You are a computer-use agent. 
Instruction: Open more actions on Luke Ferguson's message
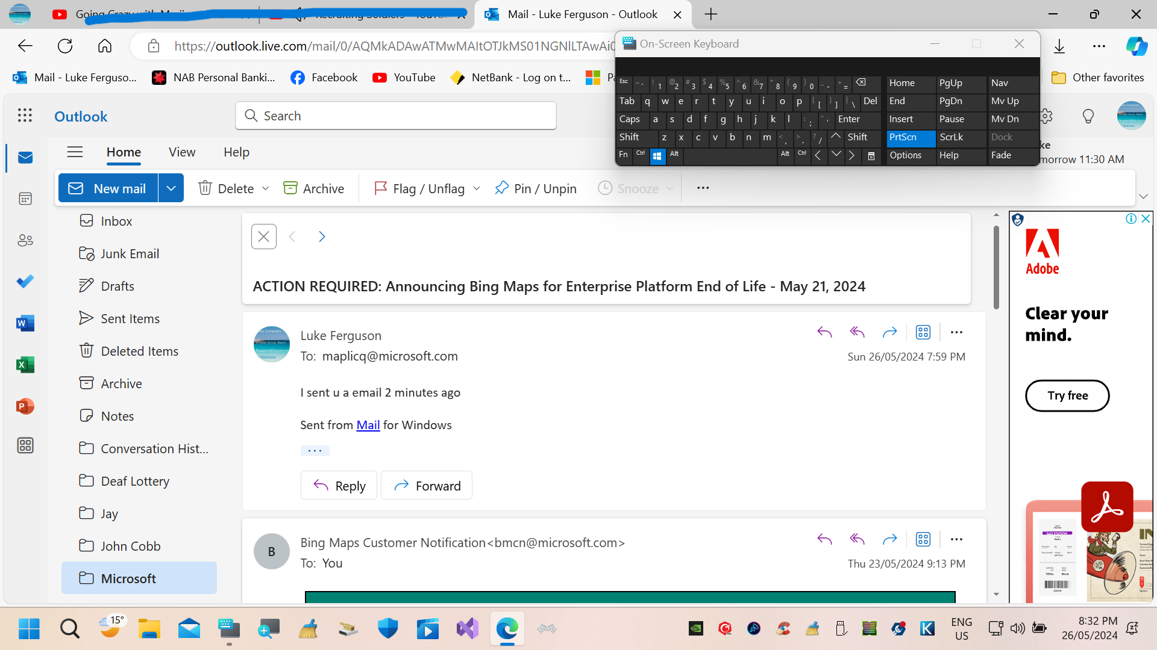(x=956, y=332)
